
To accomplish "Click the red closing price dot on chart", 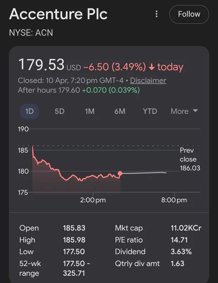I will point(120,174).
